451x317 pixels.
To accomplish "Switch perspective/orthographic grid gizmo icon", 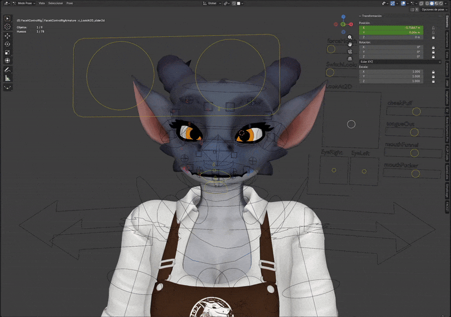I will pos(350,59).
